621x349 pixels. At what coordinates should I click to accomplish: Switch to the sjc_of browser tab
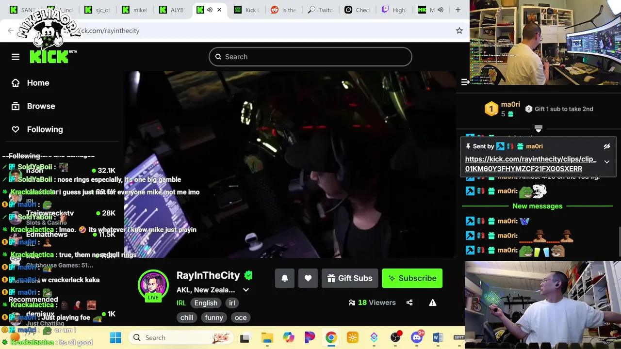[98, 10]
